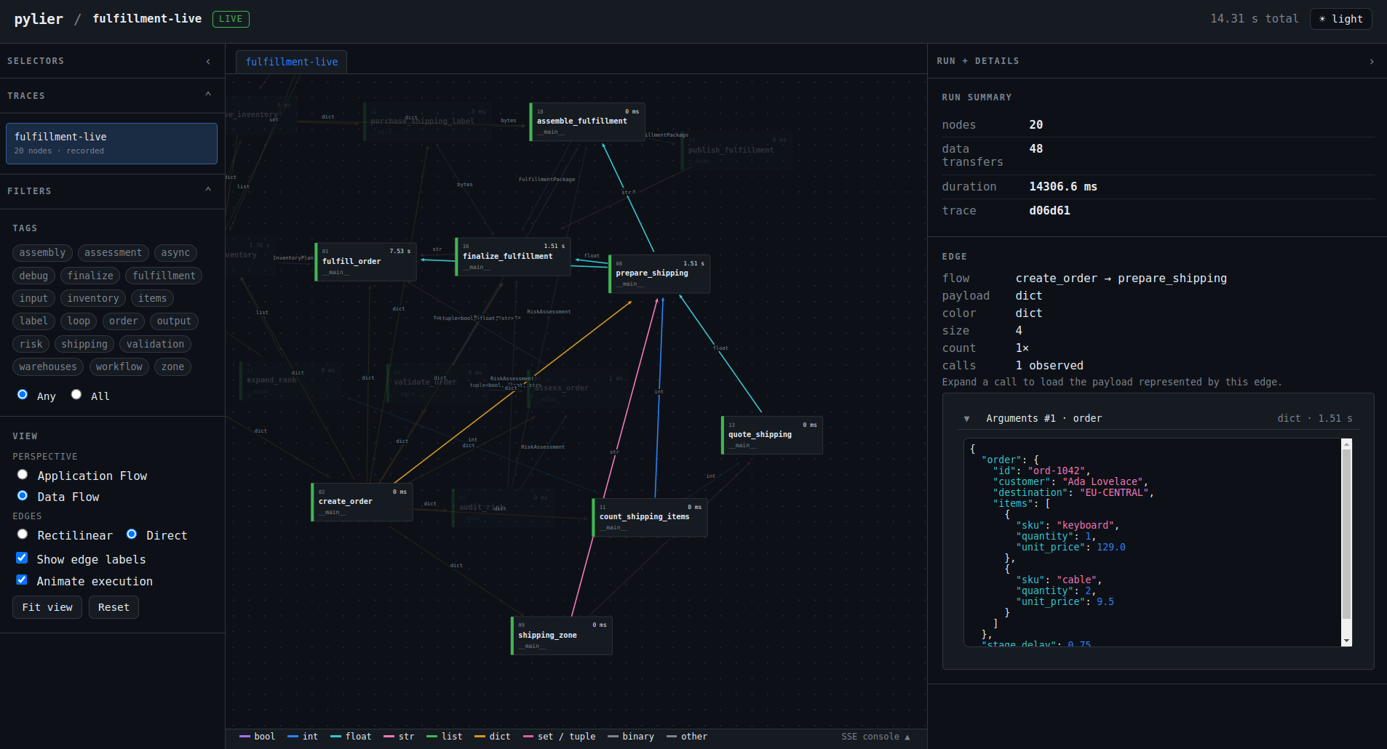The width and height of the screenshot is (1387, 749).
Task: Select the dimmed publish_fulfillment node
Action: pos(736,151)
